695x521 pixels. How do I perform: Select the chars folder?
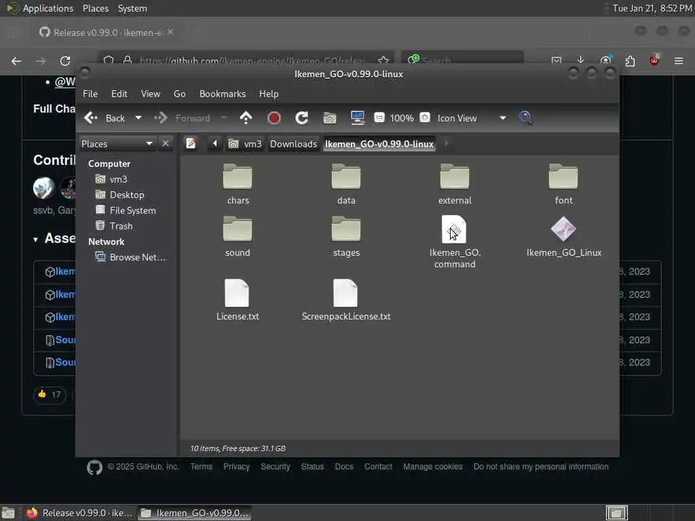(x=238, y=185)
